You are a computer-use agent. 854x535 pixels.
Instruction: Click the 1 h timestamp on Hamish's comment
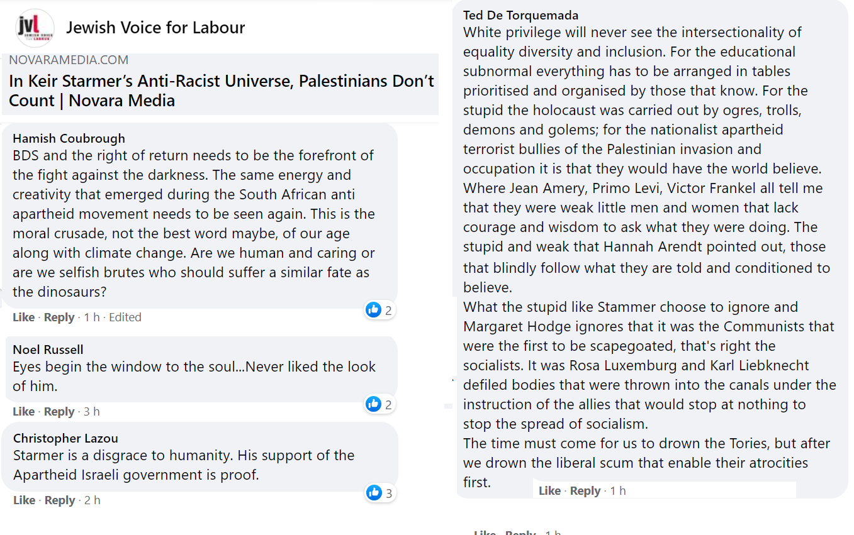tap(92, 317)
